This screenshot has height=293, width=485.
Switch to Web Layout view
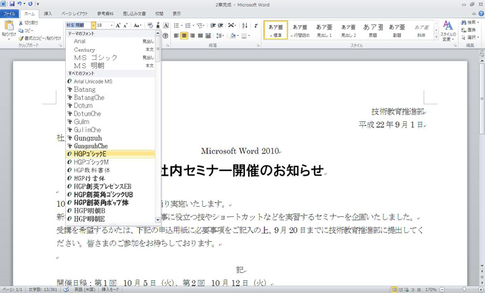(x=406, y=290)
